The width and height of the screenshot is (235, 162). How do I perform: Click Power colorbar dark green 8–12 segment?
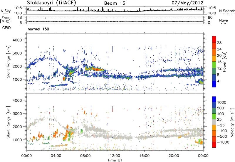[214, 71]
